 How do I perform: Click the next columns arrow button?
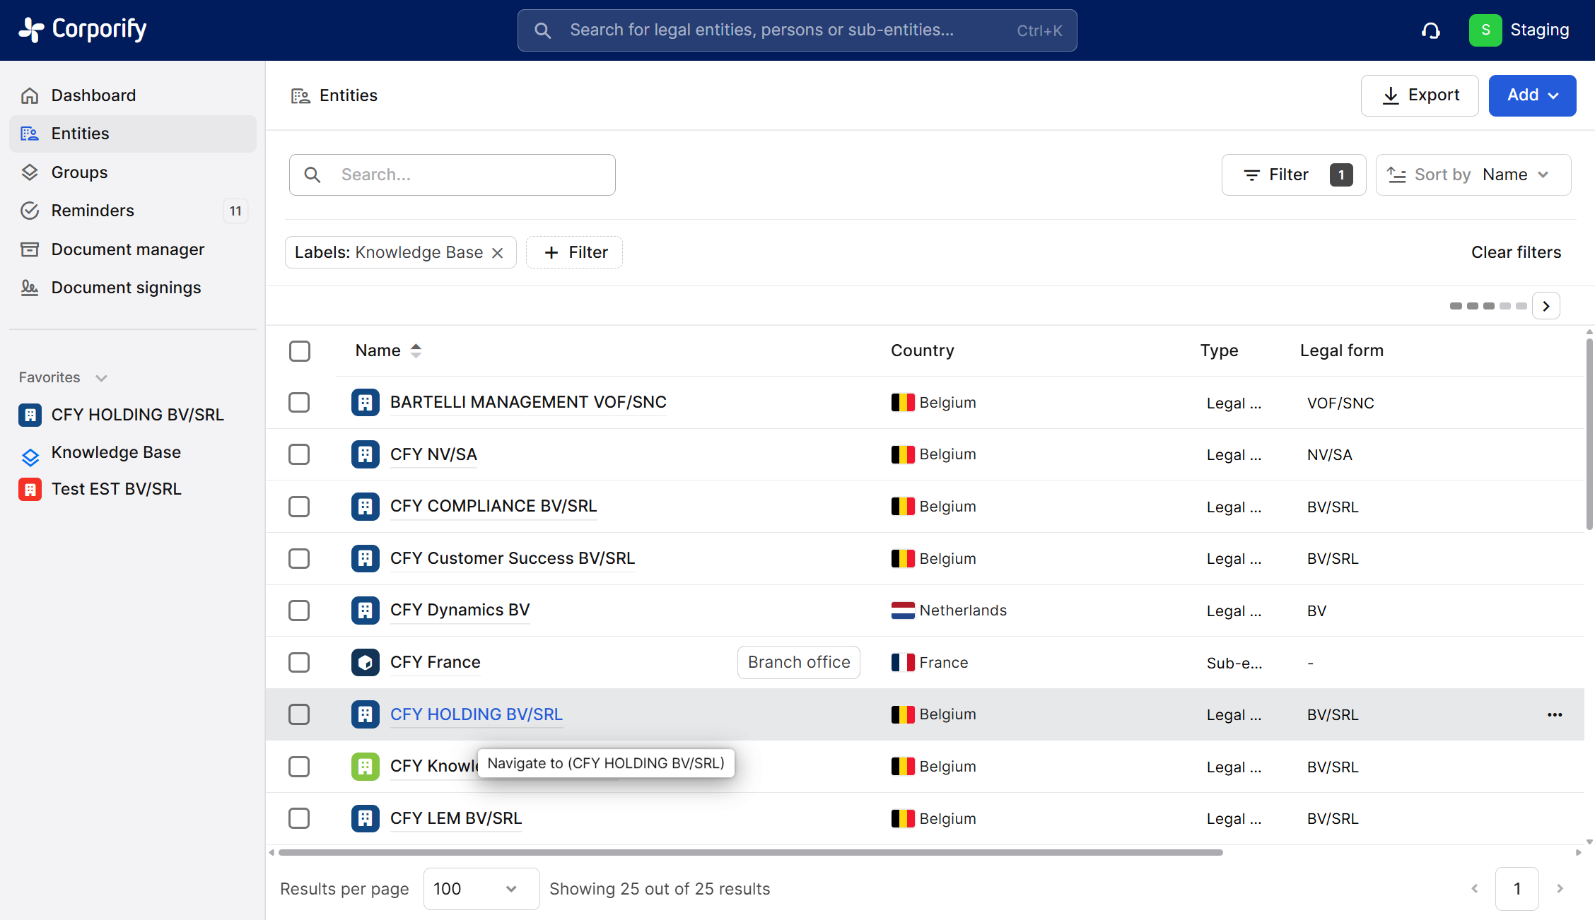[1546, 306]
